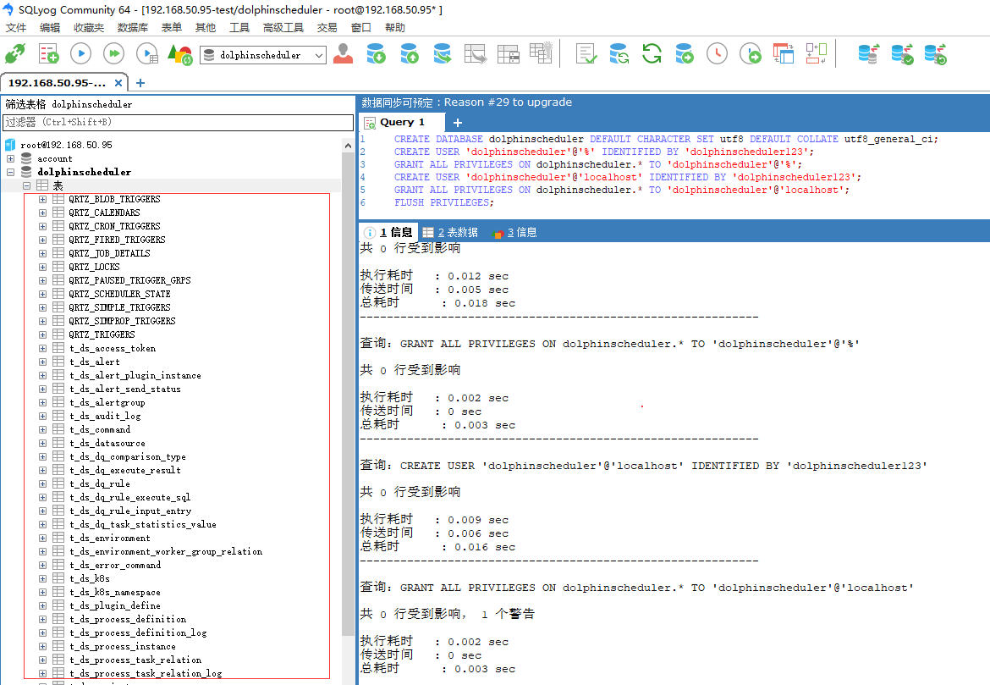
Task: Expand the QRTZ_LOCKS table node
Action: point(42,267)
